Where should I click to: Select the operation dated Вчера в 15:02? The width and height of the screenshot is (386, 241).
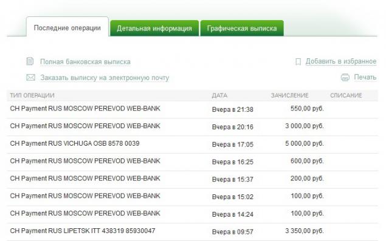tap(193, 197)
